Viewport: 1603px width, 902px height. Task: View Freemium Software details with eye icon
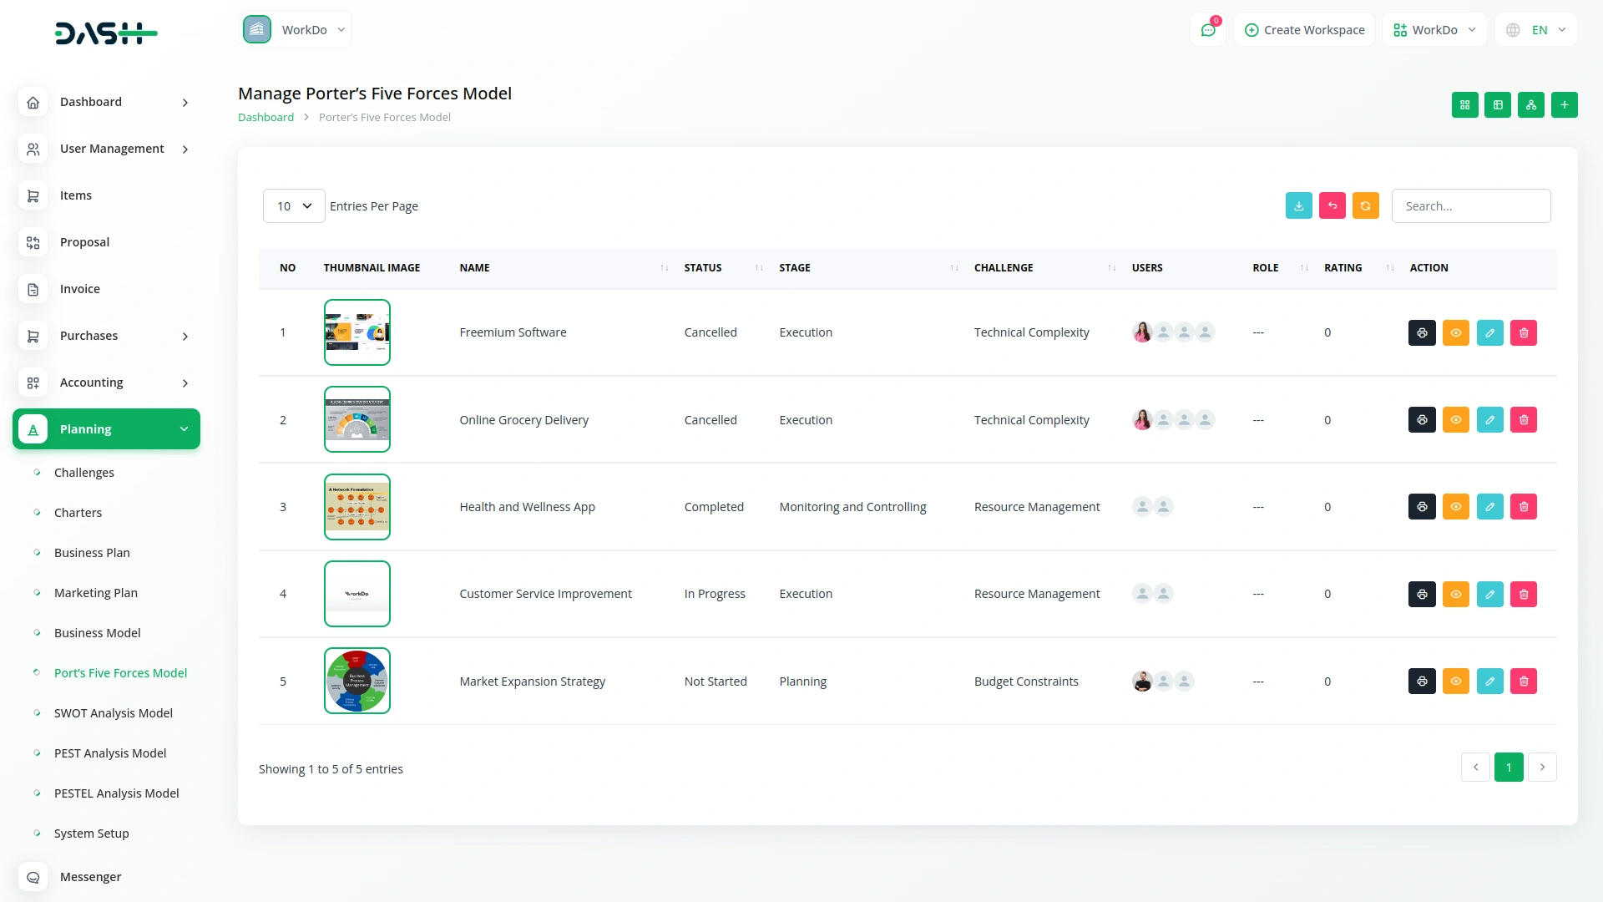pos(1455,332)
